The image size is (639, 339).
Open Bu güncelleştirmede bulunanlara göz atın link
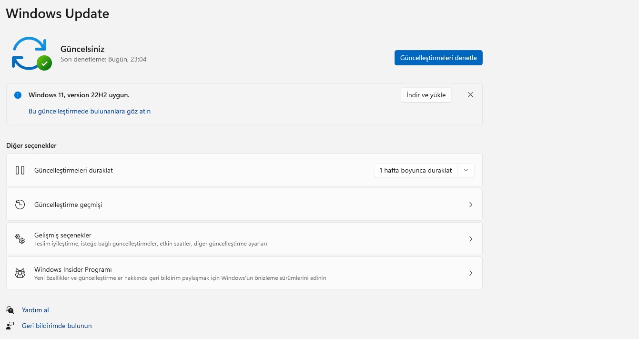90,111
